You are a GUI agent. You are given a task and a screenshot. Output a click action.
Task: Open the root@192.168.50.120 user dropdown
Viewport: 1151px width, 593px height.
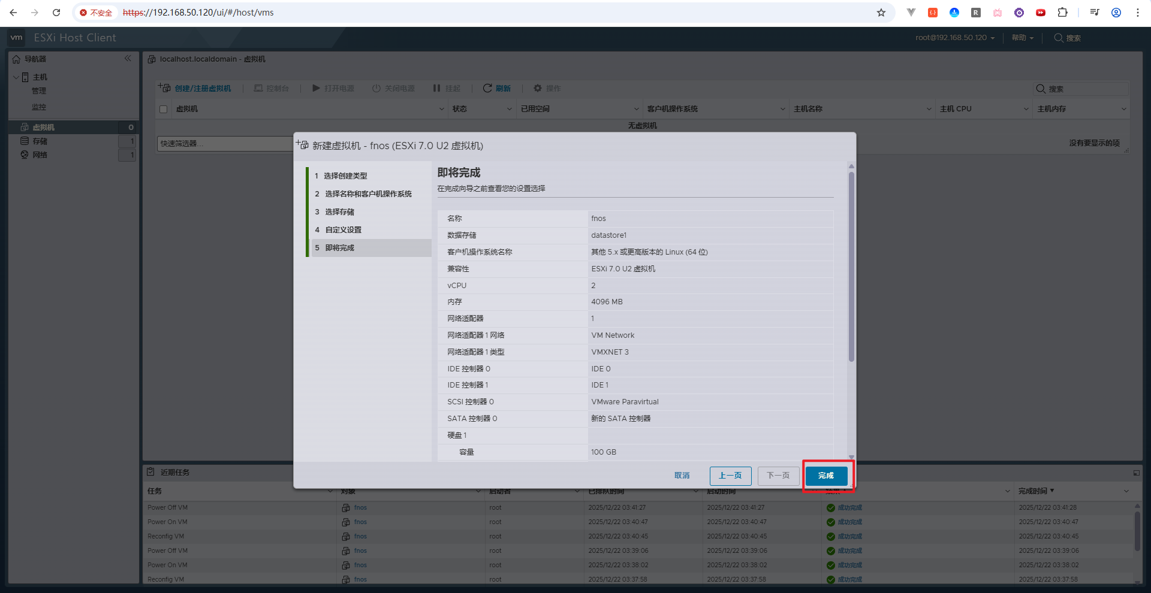point(954,38)
